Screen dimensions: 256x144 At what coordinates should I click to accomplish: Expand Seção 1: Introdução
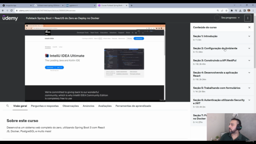[222, 38]
